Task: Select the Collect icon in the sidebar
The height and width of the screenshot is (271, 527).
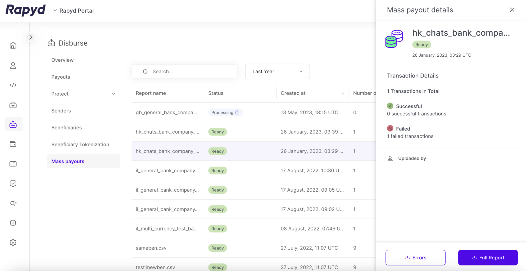Action: click(13, 105)
